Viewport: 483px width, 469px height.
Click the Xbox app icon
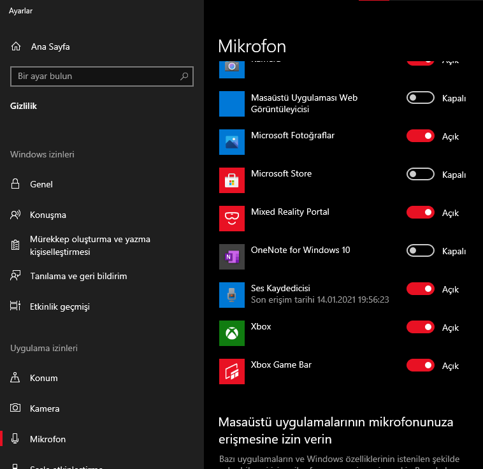click(x=232, y=333)
